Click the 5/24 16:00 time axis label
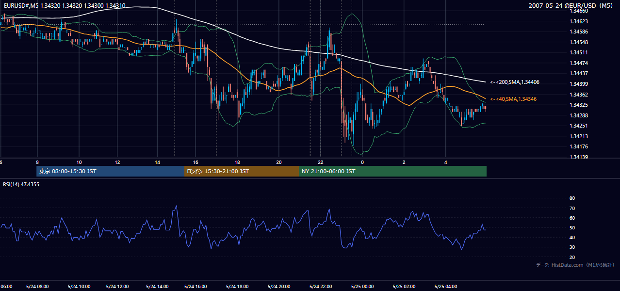The image size is (620, 291). click(x=196, y=287)
